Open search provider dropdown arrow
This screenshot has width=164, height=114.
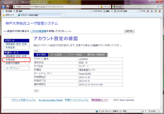161,7
